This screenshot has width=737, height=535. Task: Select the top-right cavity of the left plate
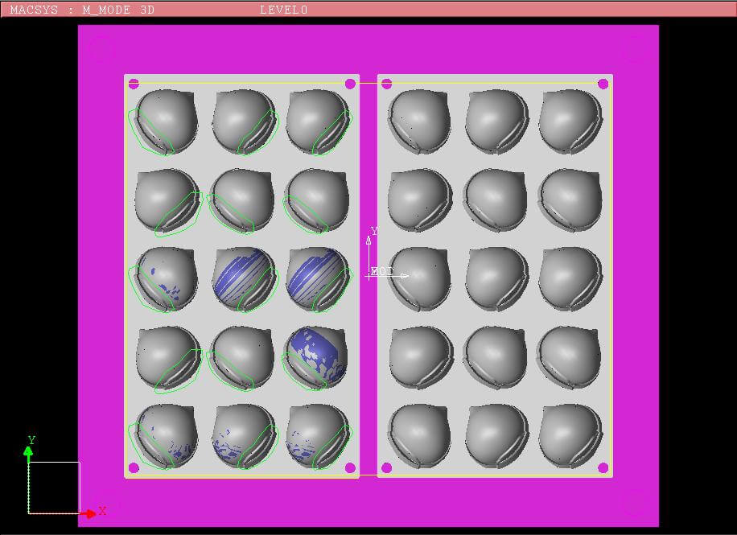coord(318,122)
